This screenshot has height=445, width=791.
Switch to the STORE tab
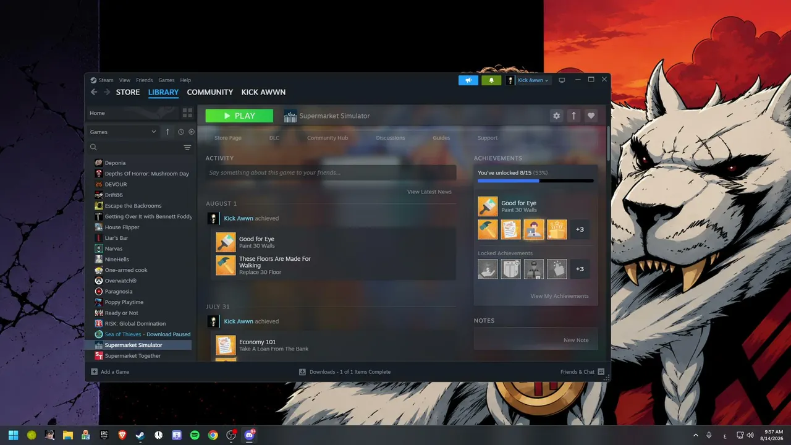click(128, 92)
